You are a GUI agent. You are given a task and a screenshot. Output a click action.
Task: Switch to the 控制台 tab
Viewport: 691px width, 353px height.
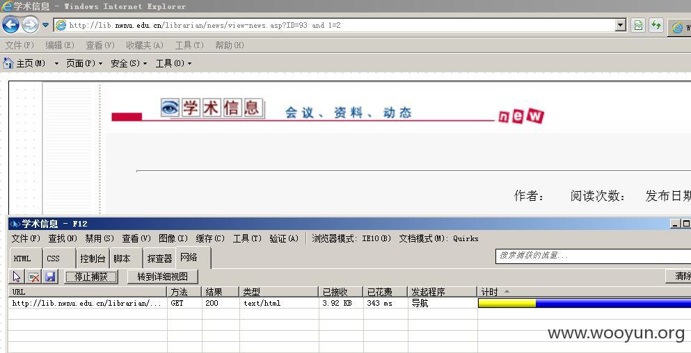93,258
